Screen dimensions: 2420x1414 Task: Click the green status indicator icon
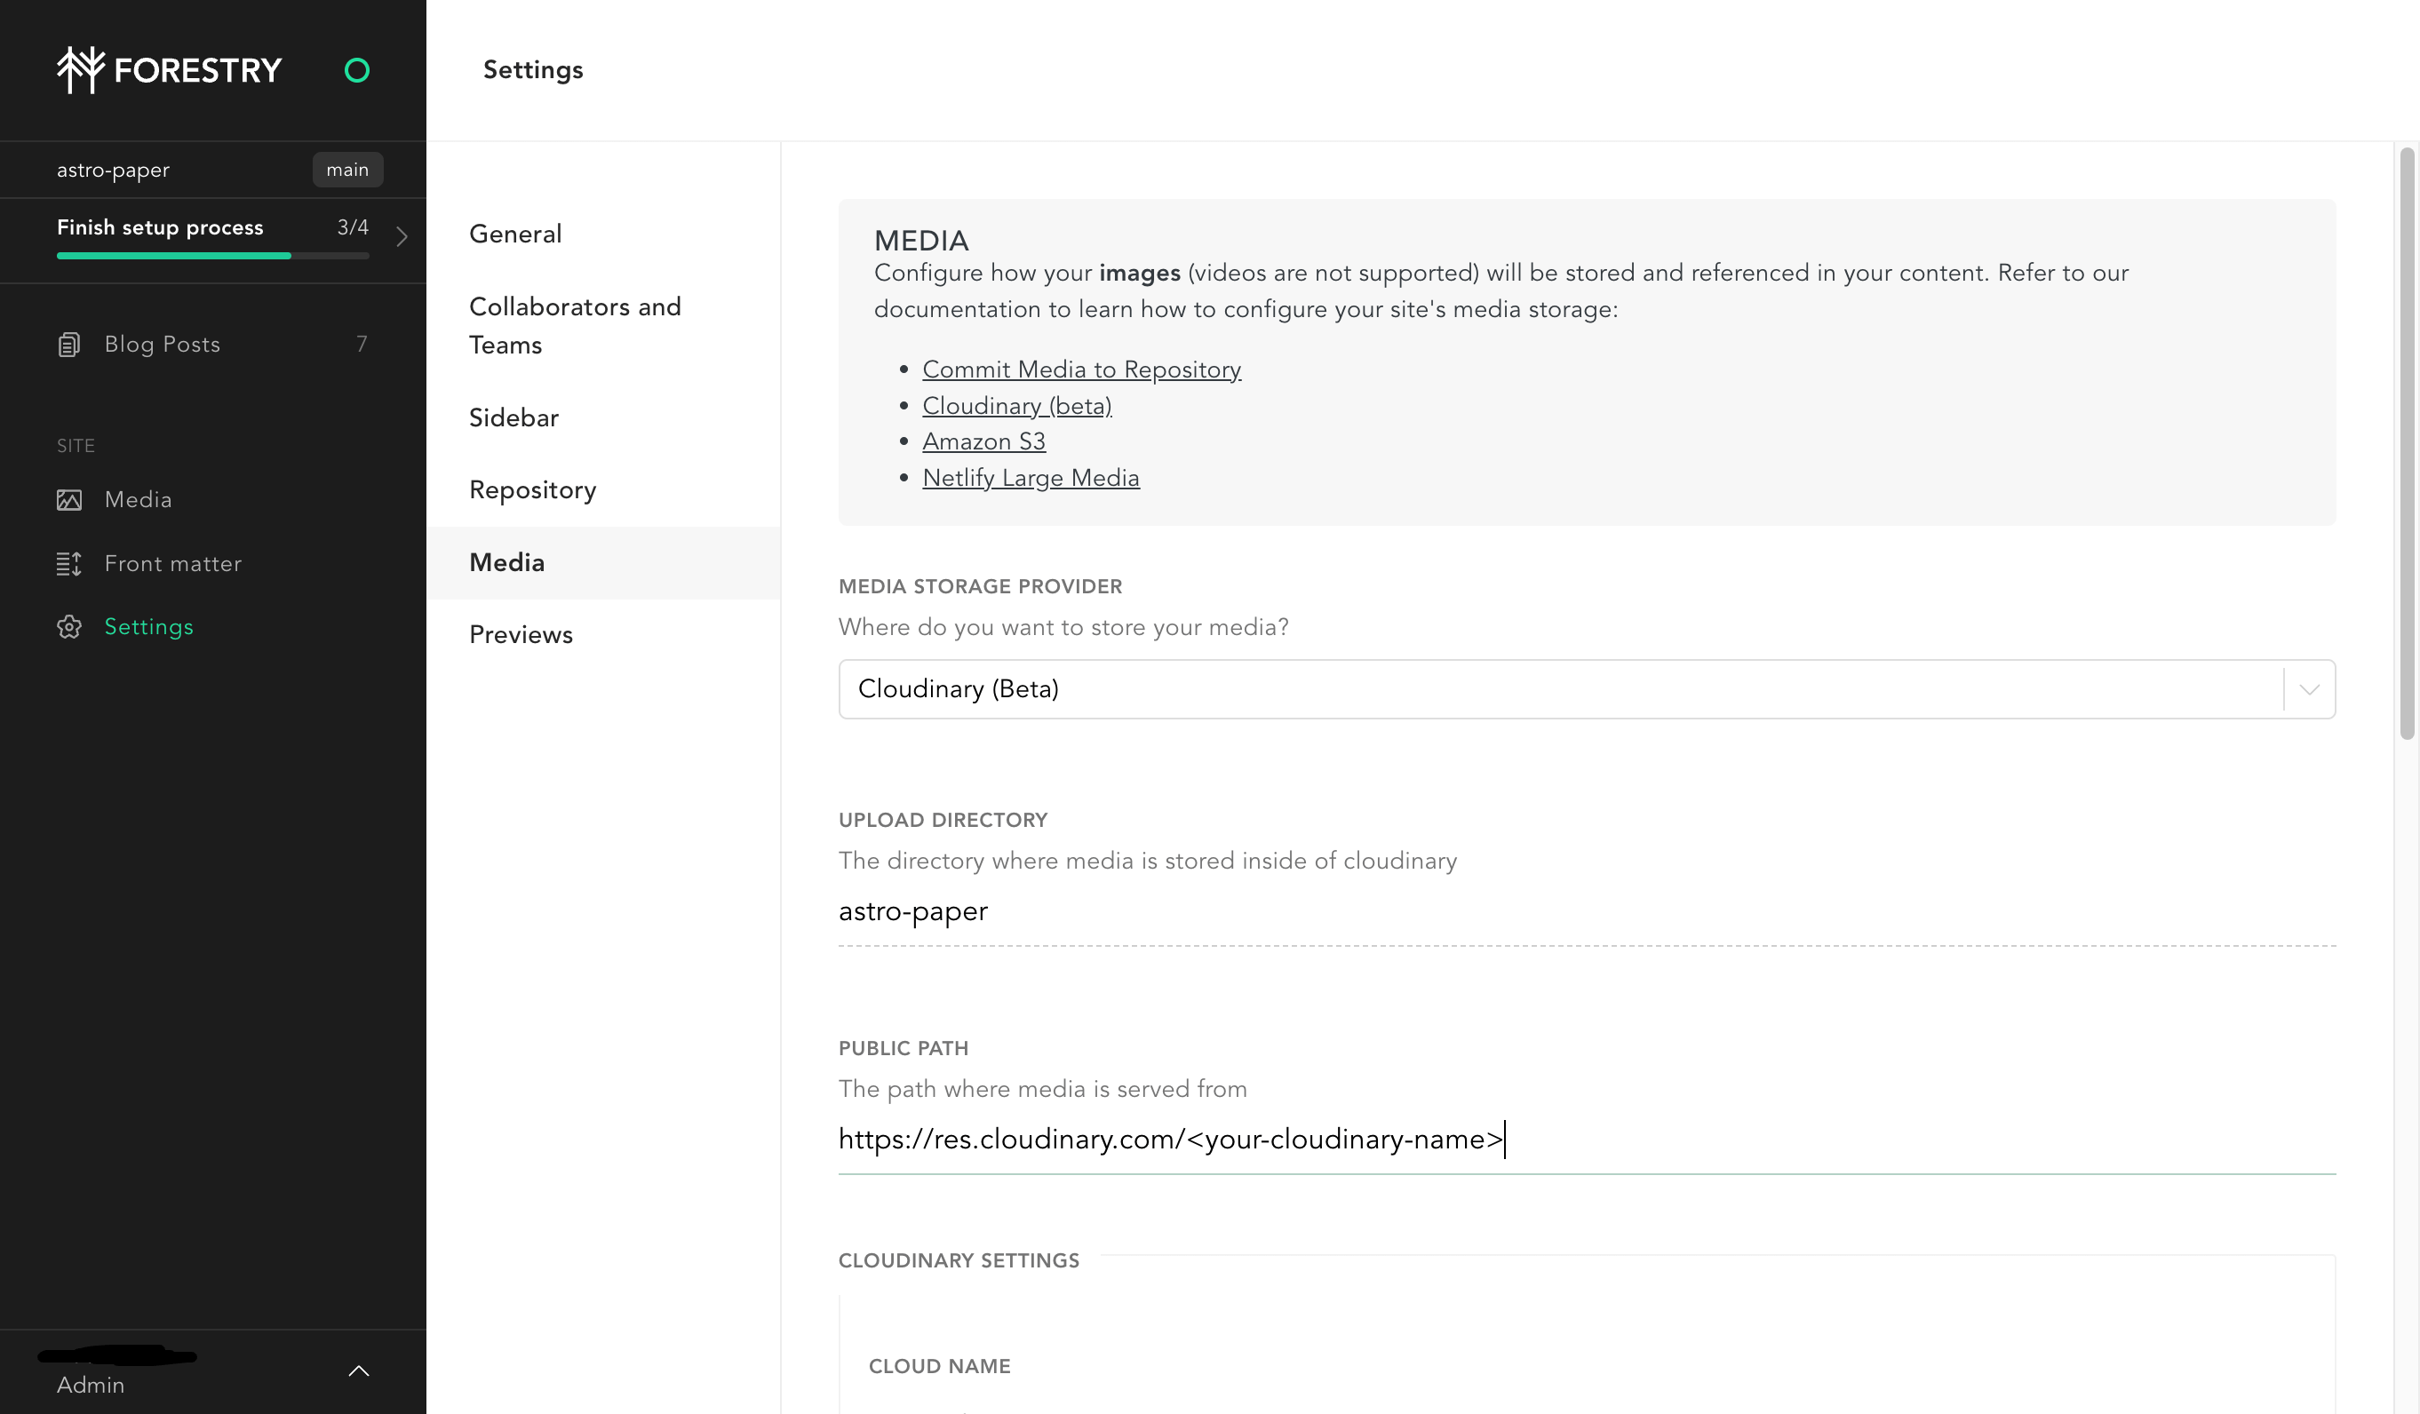click(x=357, y=69)
